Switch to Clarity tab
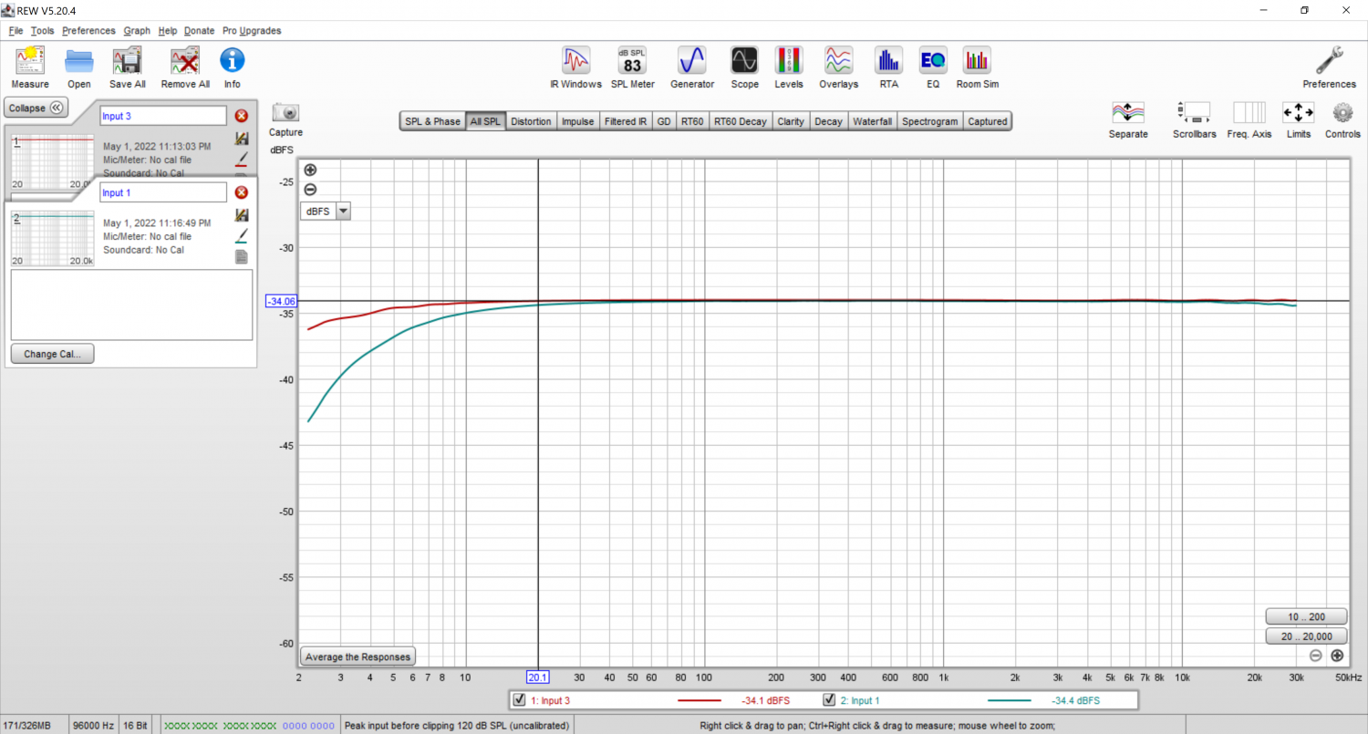Image resolution: width=1368 pixels, height=734 pixels. [791, 121]
